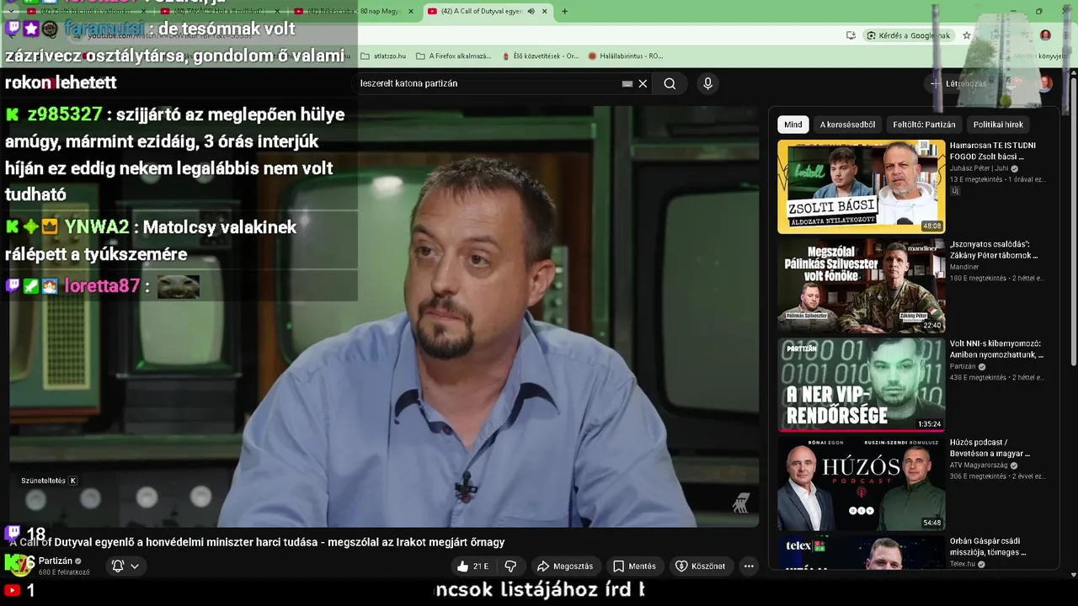
Task: Close the active Call of Dutyval tab
Action: pyautogui.click(x=545, y=11)
